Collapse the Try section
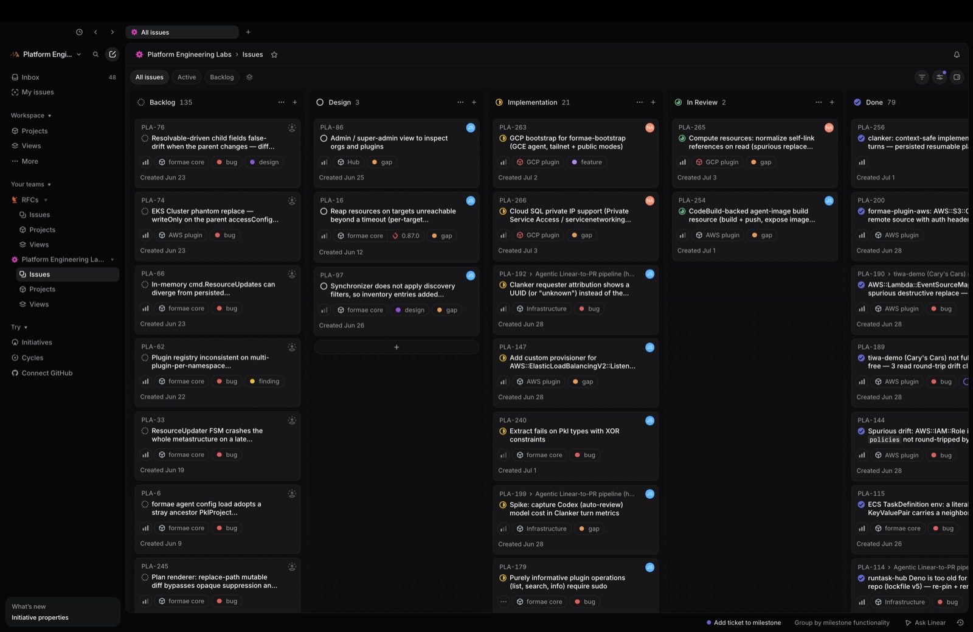This screenshot has height=632, width=973. click(x=19, y=327)
